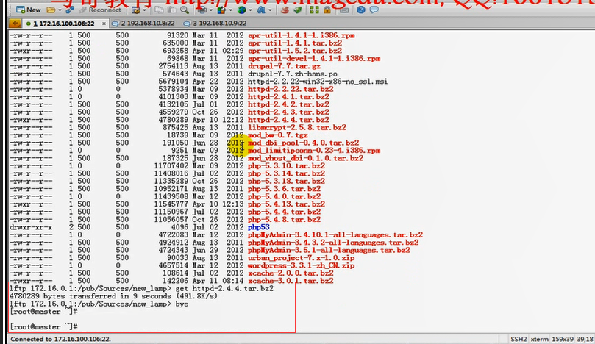Click the New session button

tap(29, 10)
